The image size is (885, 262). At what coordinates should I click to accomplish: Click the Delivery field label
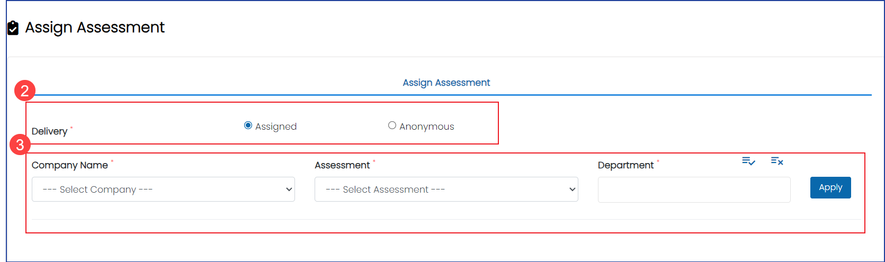point(49,131)
